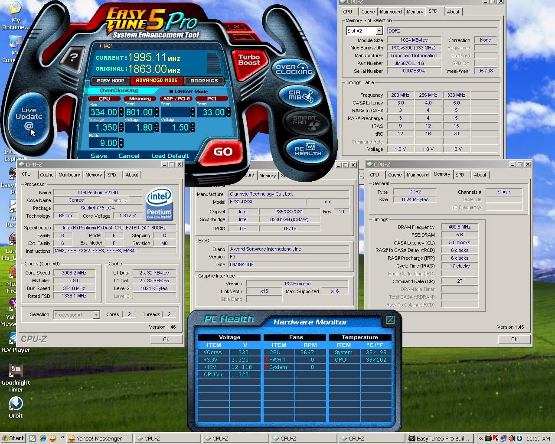Image resolution: width=555 pixels, height=444 pixels.
Task: Click the PWR 1 fan row in PC Health
Action: 295,360
